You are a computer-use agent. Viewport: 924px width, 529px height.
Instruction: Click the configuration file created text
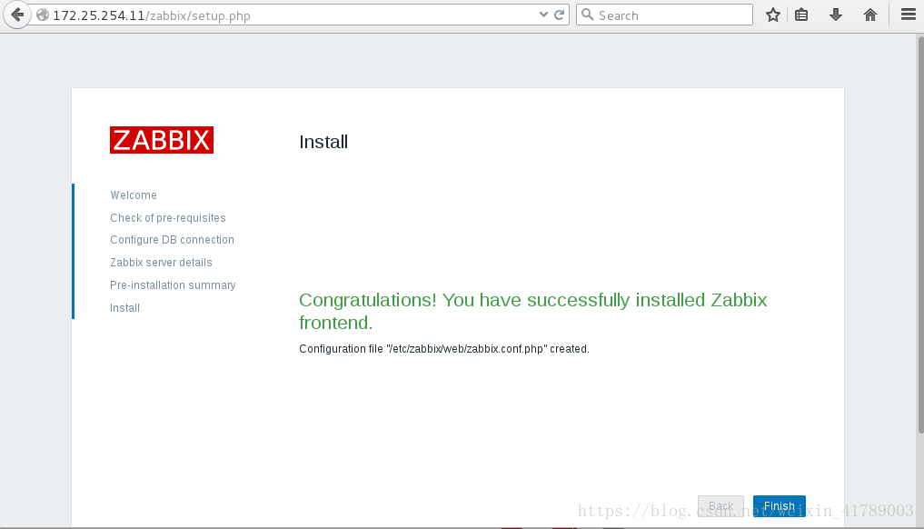tap(444, 349)
